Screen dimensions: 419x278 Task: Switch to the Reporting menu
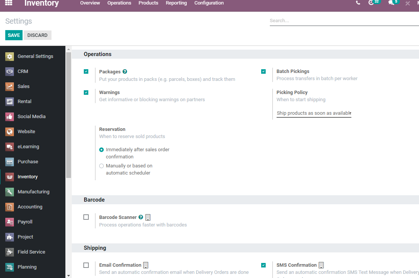pos(176,3)
